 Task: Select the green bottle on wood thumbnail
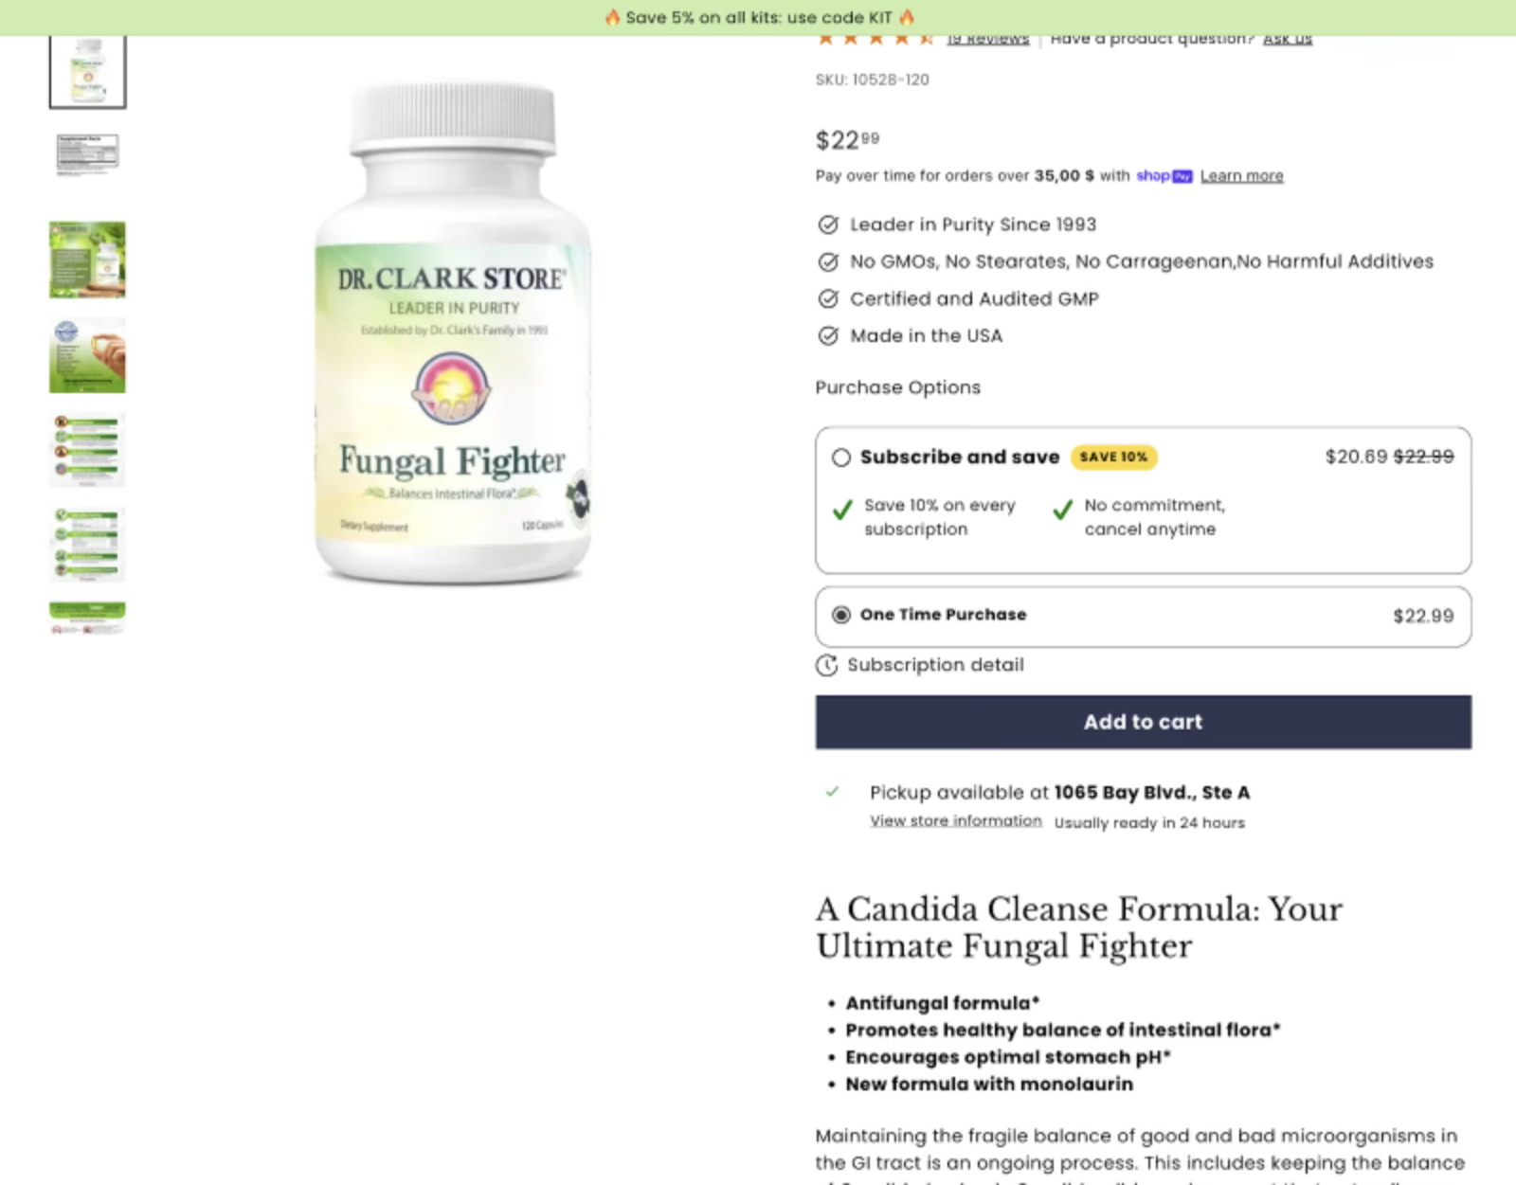[87, 260]
